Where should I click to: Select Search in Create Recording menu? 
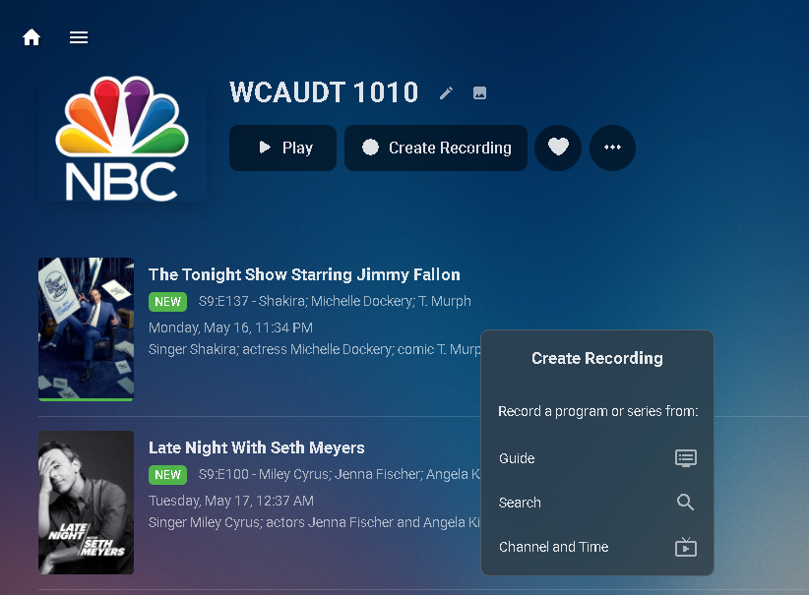point(597,503)
